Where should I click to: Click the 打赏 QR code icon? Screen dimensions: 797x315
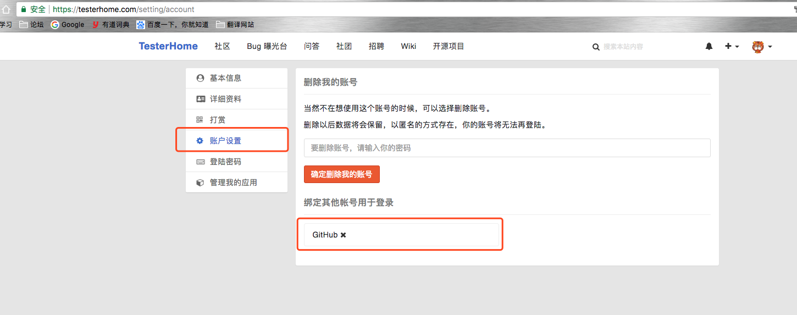click(x=200, y=120)
